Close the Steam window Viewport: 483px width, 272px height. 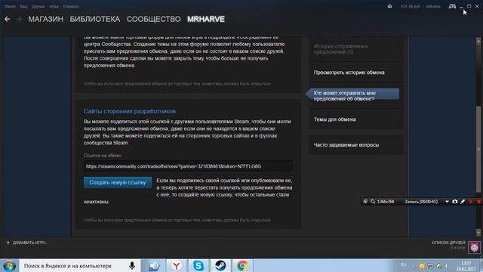[x=477, y=6]
